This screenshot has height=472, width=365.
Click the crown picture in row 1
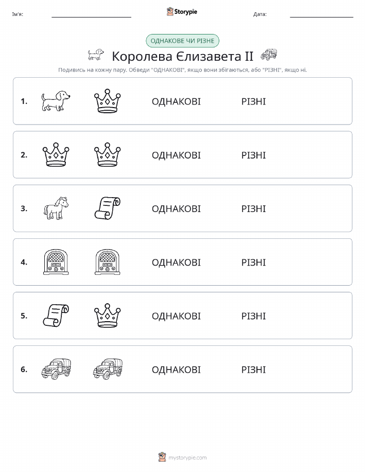pos(108,101)
